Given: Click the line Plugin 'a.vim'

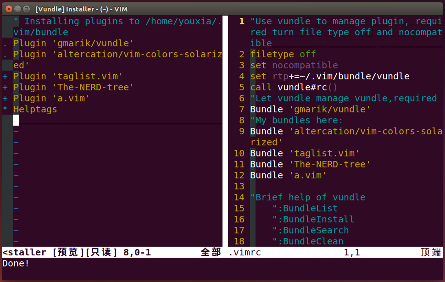Looking at the screenshot, I should pos(51,99).
